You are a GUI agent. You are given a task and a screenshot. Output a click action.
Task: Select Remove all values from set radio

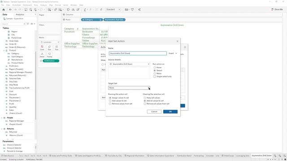click(x=145, y=104)
